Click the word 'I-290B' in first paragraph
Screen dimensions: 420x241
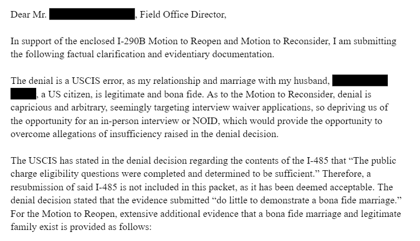coord(131,41)
